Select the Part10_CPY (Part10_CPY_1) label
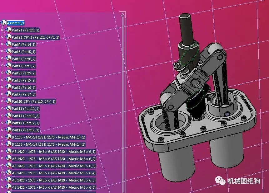This screenshot has width=269, height=193. click(34, 101)
